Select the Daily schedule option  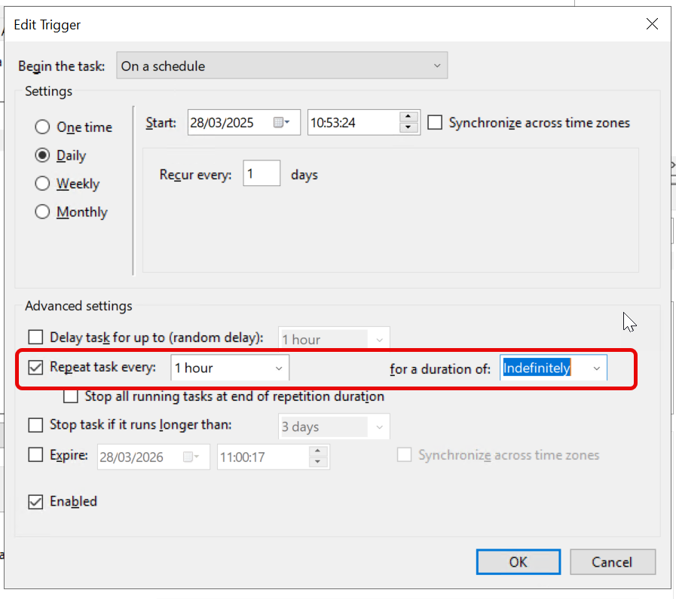[42, 155]
